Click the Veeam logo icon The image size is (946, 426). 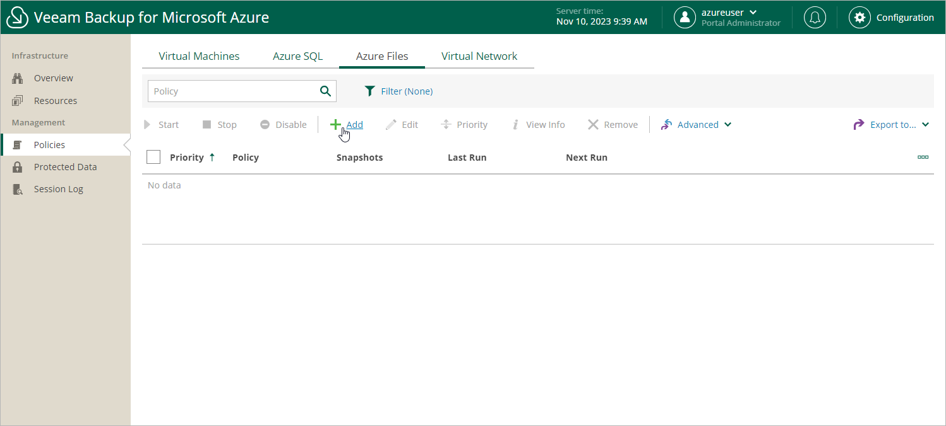17,17
